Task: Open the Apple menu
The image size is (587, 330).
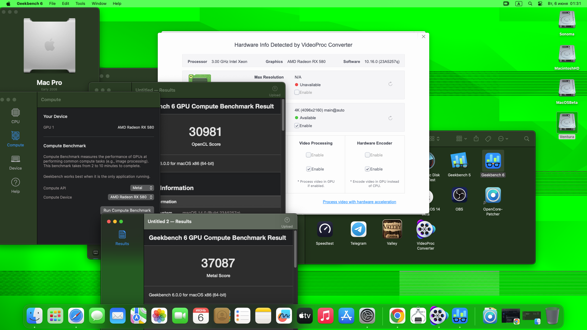Action: click(8, 4)
